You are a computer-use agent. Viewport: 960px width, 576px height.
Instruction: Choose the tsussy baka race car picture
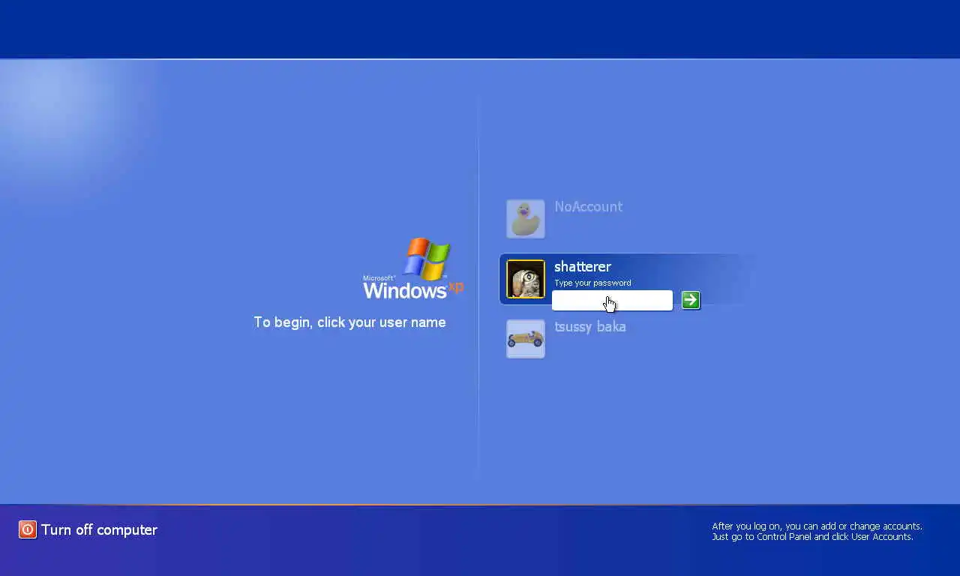click(x=525, y=339)
